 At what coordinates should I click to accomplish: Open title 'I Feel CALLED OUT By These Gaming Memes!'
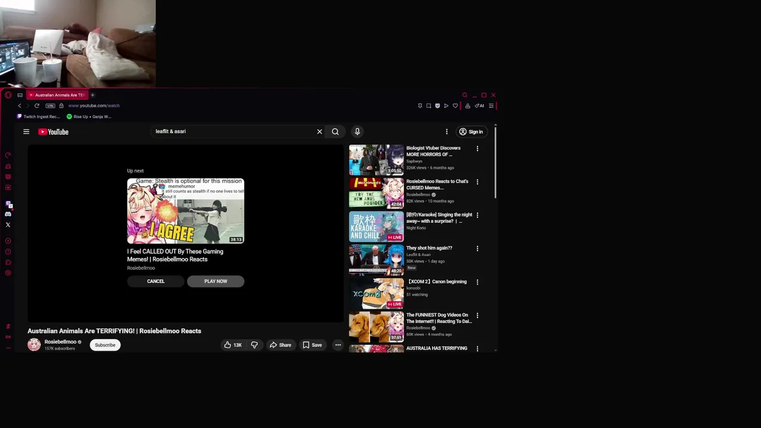click(x=175, y=255)
